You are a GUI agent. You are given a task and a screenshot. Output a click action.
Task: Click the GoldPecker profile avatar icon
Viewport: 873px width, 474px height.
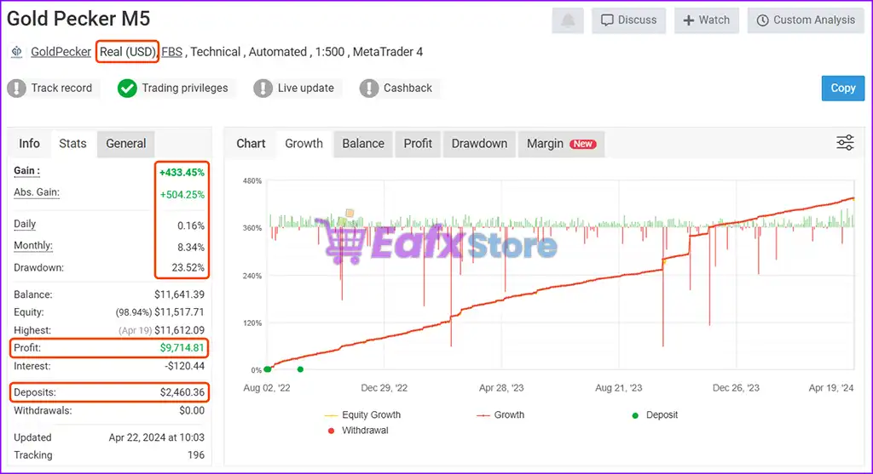tap(17, 52)
